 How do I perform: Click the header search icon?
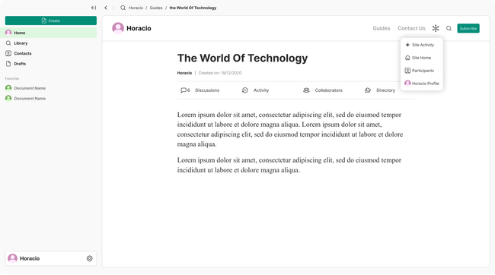tap(449, 28)
